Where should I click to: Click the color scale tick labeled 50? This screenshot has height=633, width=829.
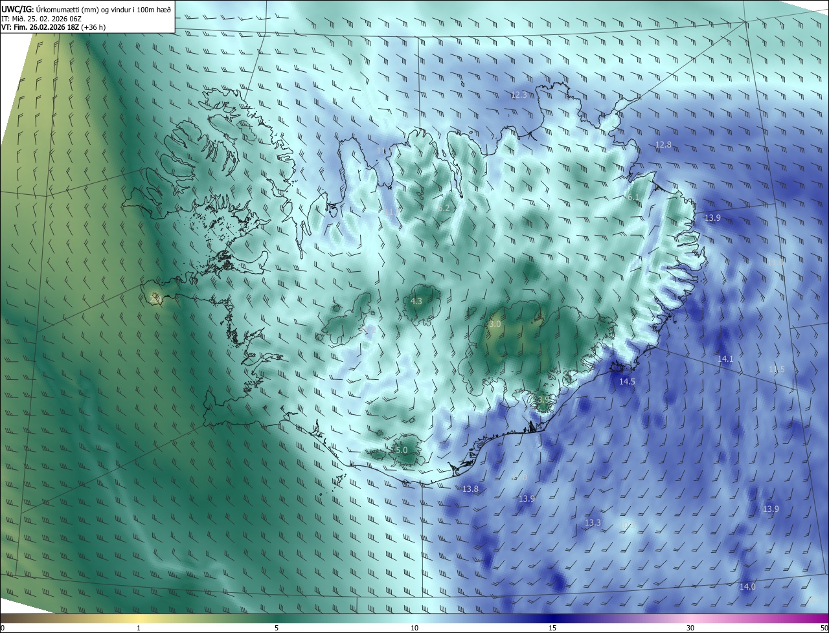click(x=824, y=628)
